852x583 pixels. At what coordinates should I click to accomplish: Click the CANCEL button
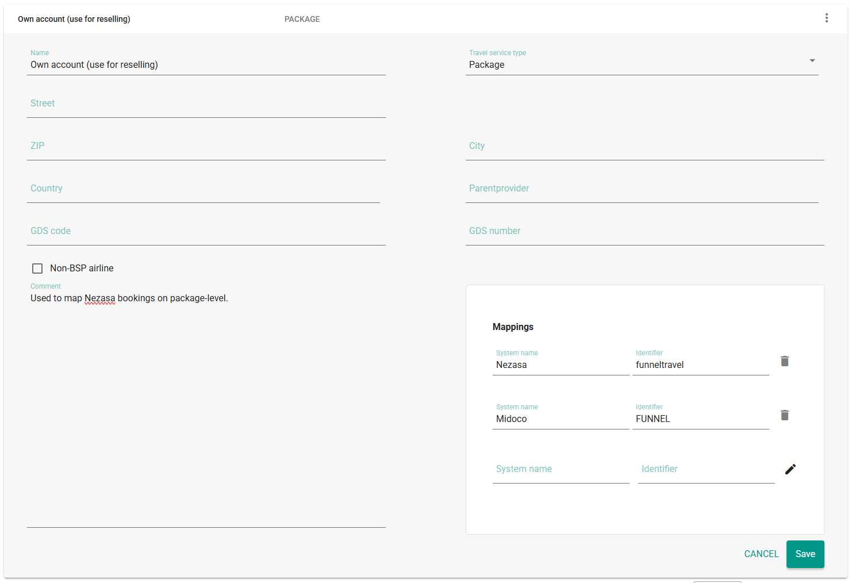[761, 554]
